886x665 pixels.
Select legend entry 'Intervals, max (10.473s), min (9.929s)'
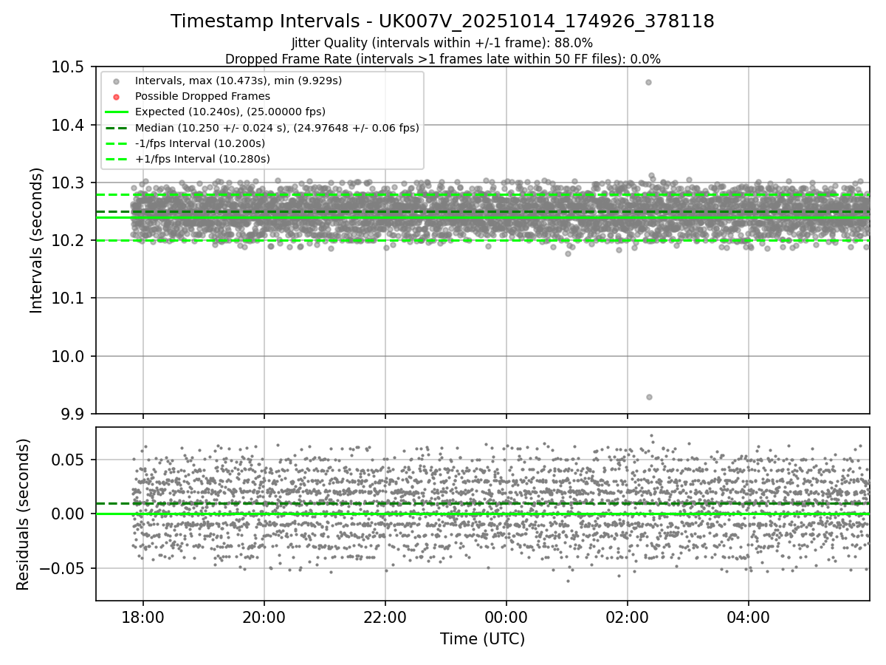(x=238, y=81)
